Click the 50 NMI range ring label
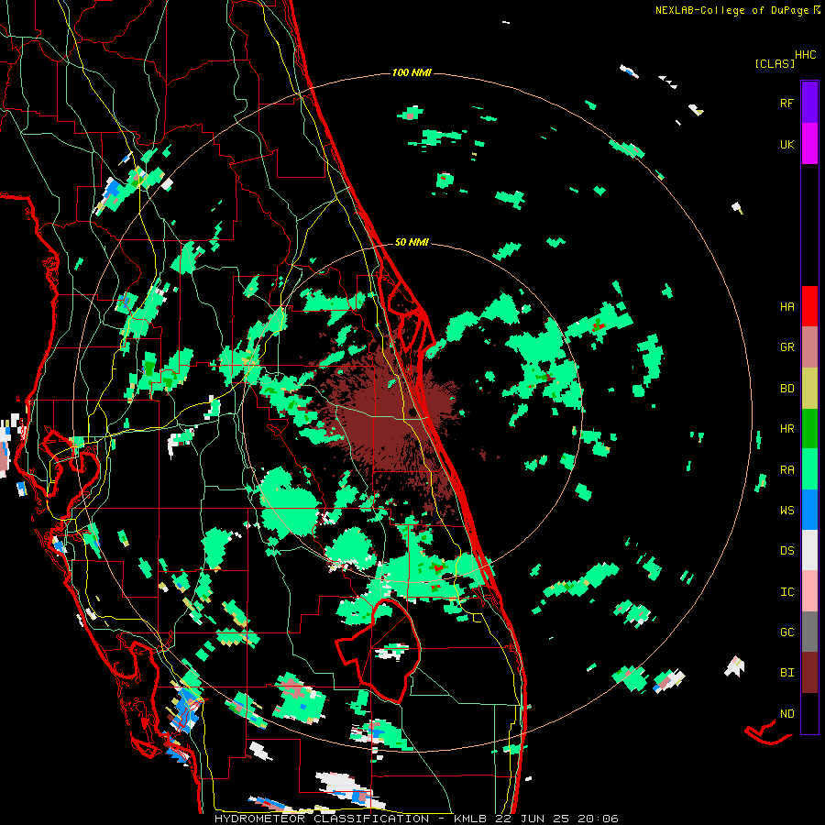 (412, 242)
